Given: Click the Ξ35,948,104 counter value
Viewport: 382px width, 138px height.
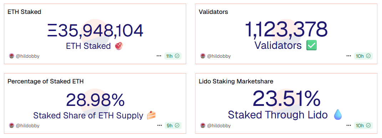Looking at the screenshot, I should [x=95, y=31].
